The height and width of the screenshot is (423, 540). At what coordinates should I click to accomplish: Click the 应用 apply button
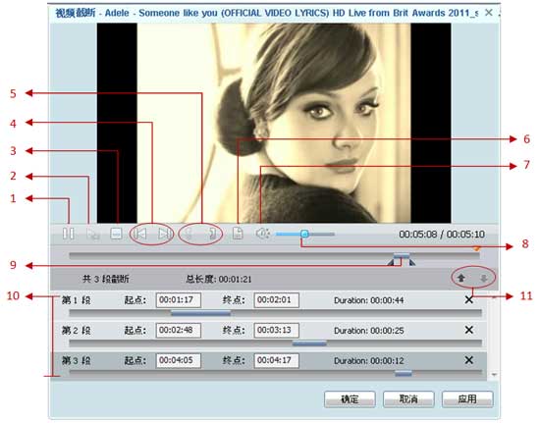click(467, 399)
